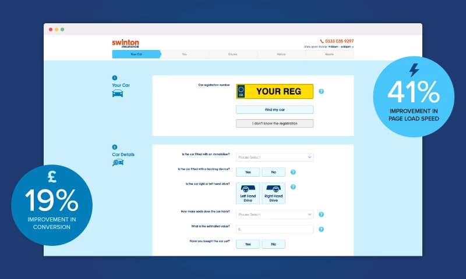Image resolution: width=466 pixels, height=279 pixels.
Task: Click I don't know the registration button
Action: click(274, 123)
